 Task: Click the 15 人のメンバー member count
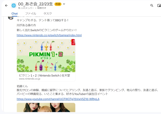[26, 8]
